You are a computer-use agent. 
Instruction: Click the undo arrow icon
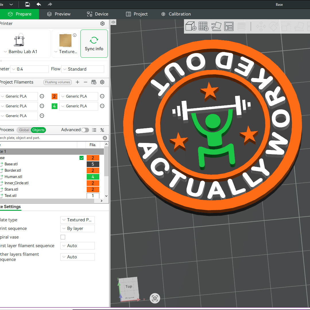coord(39,4)
